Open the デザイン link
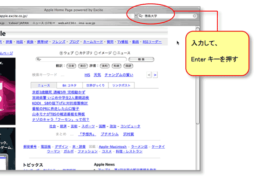 (61, 147)
